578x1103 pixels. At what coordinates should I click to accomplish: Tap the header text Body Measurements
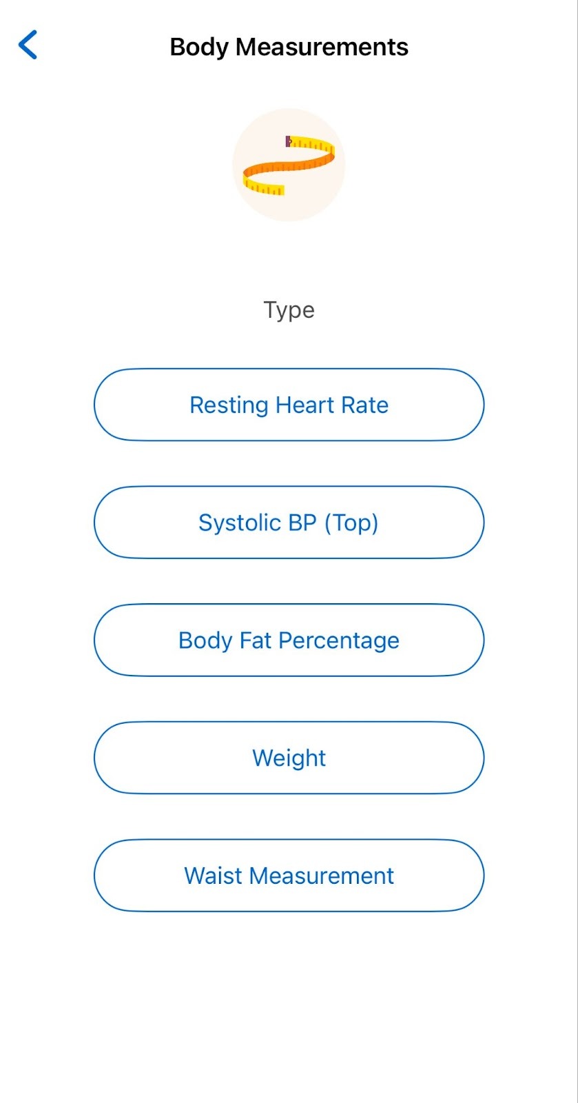click(289, 47)
